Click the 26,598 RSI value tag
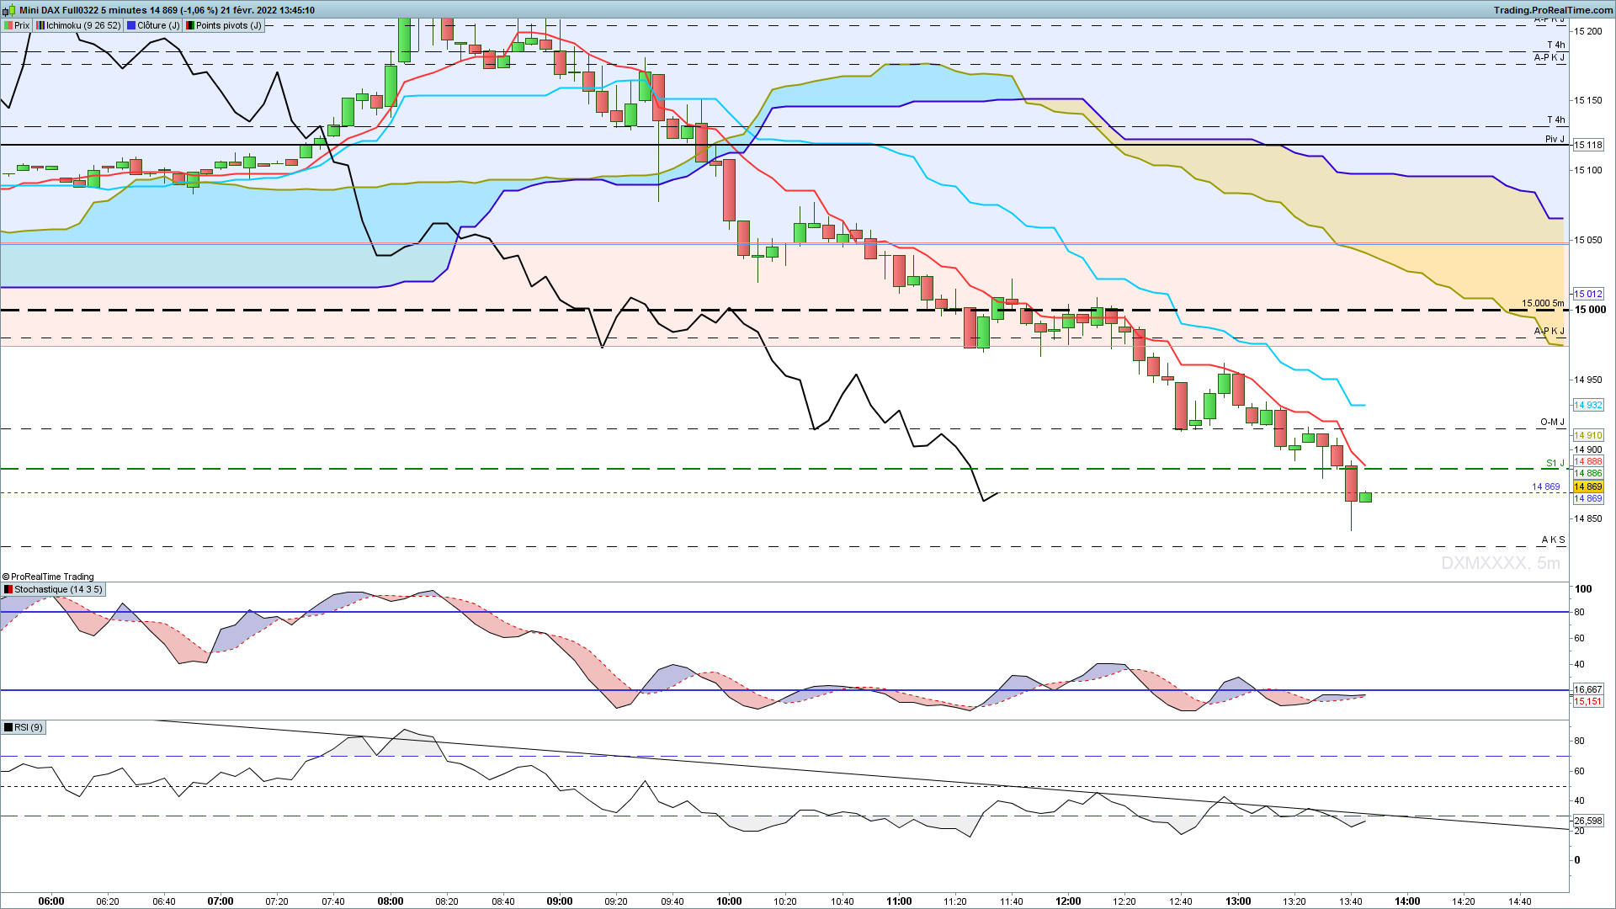1616x909 pixels. [x=1588, y=821]
